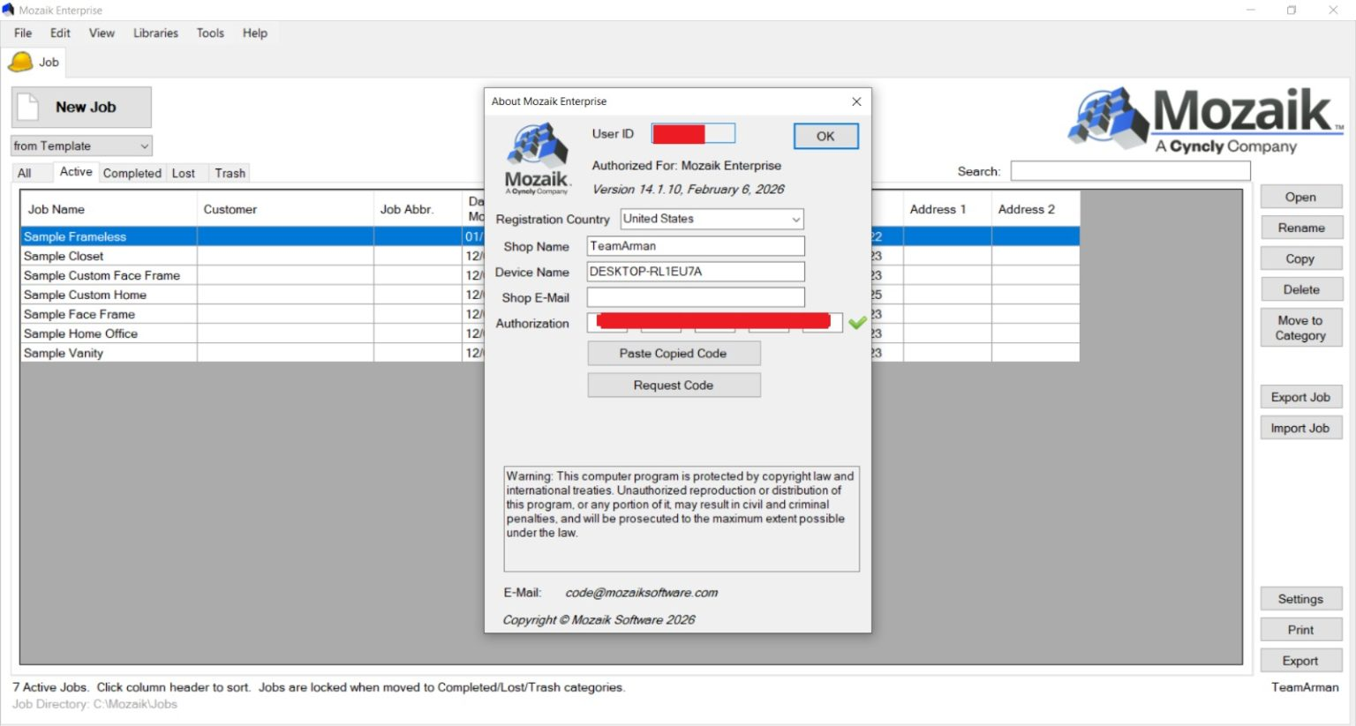Click the code@mozaiksoftware.com email text
This screenshot has height=726, width=1356.
pos(642,593)
